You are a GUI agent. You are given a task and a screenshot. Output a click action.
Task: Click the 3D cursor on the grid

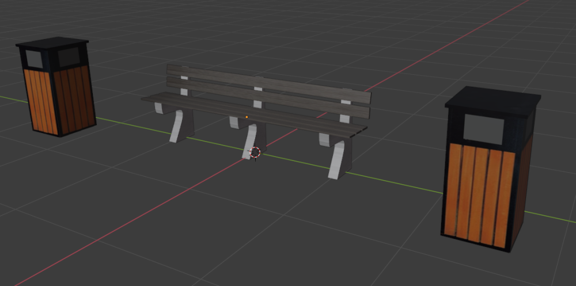[255, 152]
